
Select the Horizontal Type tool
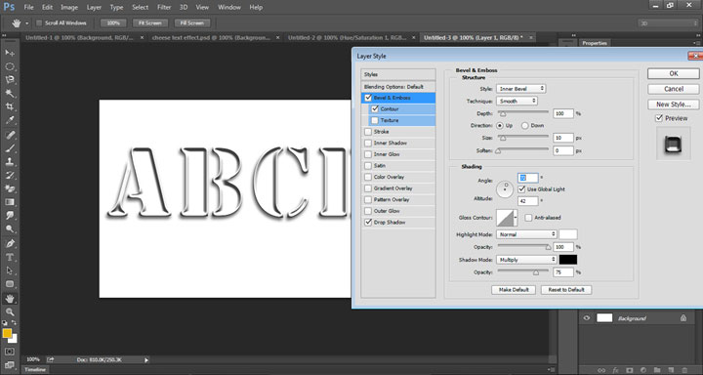10,258
